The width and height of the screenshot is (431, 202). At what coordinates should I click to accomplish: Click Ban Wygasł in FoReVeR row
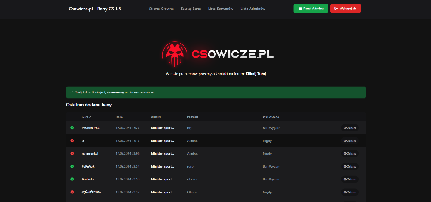(271, 167)
